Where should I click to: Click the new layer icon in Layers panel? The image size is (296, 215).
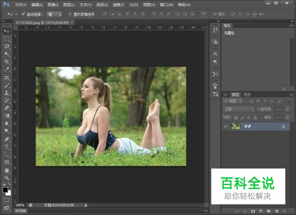[x=276, y=211]
